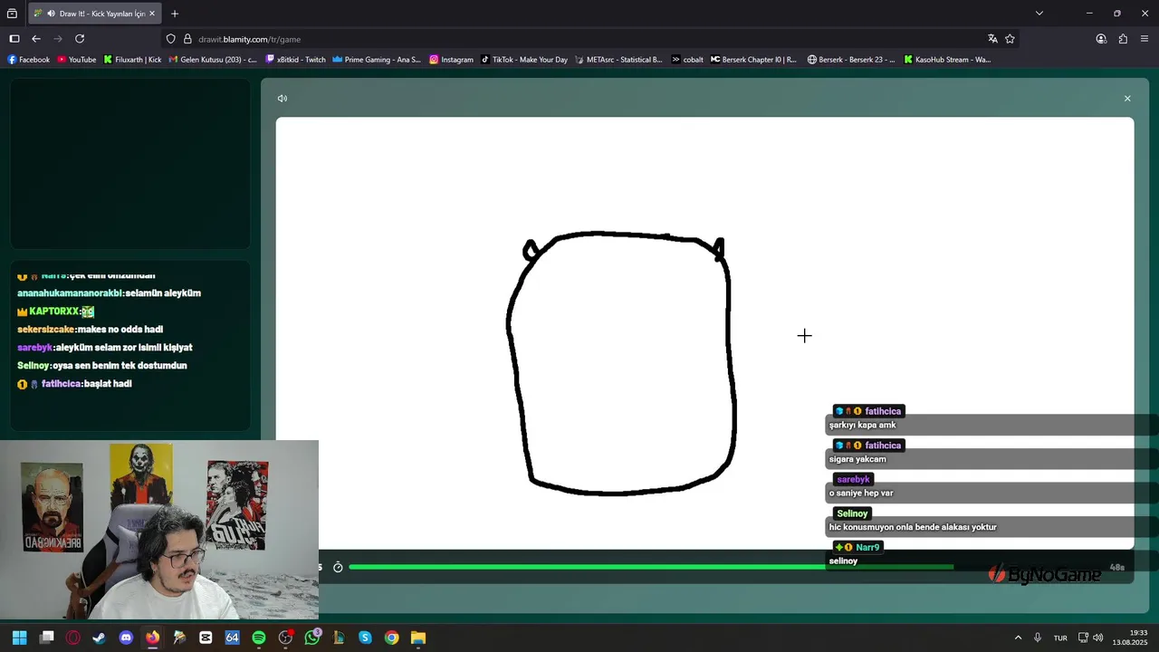Viewport: 1159px width, 652px height.
Task: Open Steam from the taskbar
Action: tap(99, 638)
